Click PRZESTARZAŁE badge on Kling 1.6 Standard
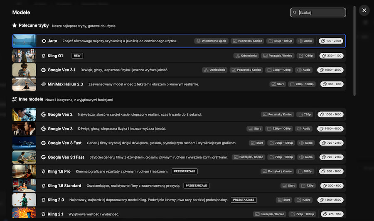 pos(196,186)
